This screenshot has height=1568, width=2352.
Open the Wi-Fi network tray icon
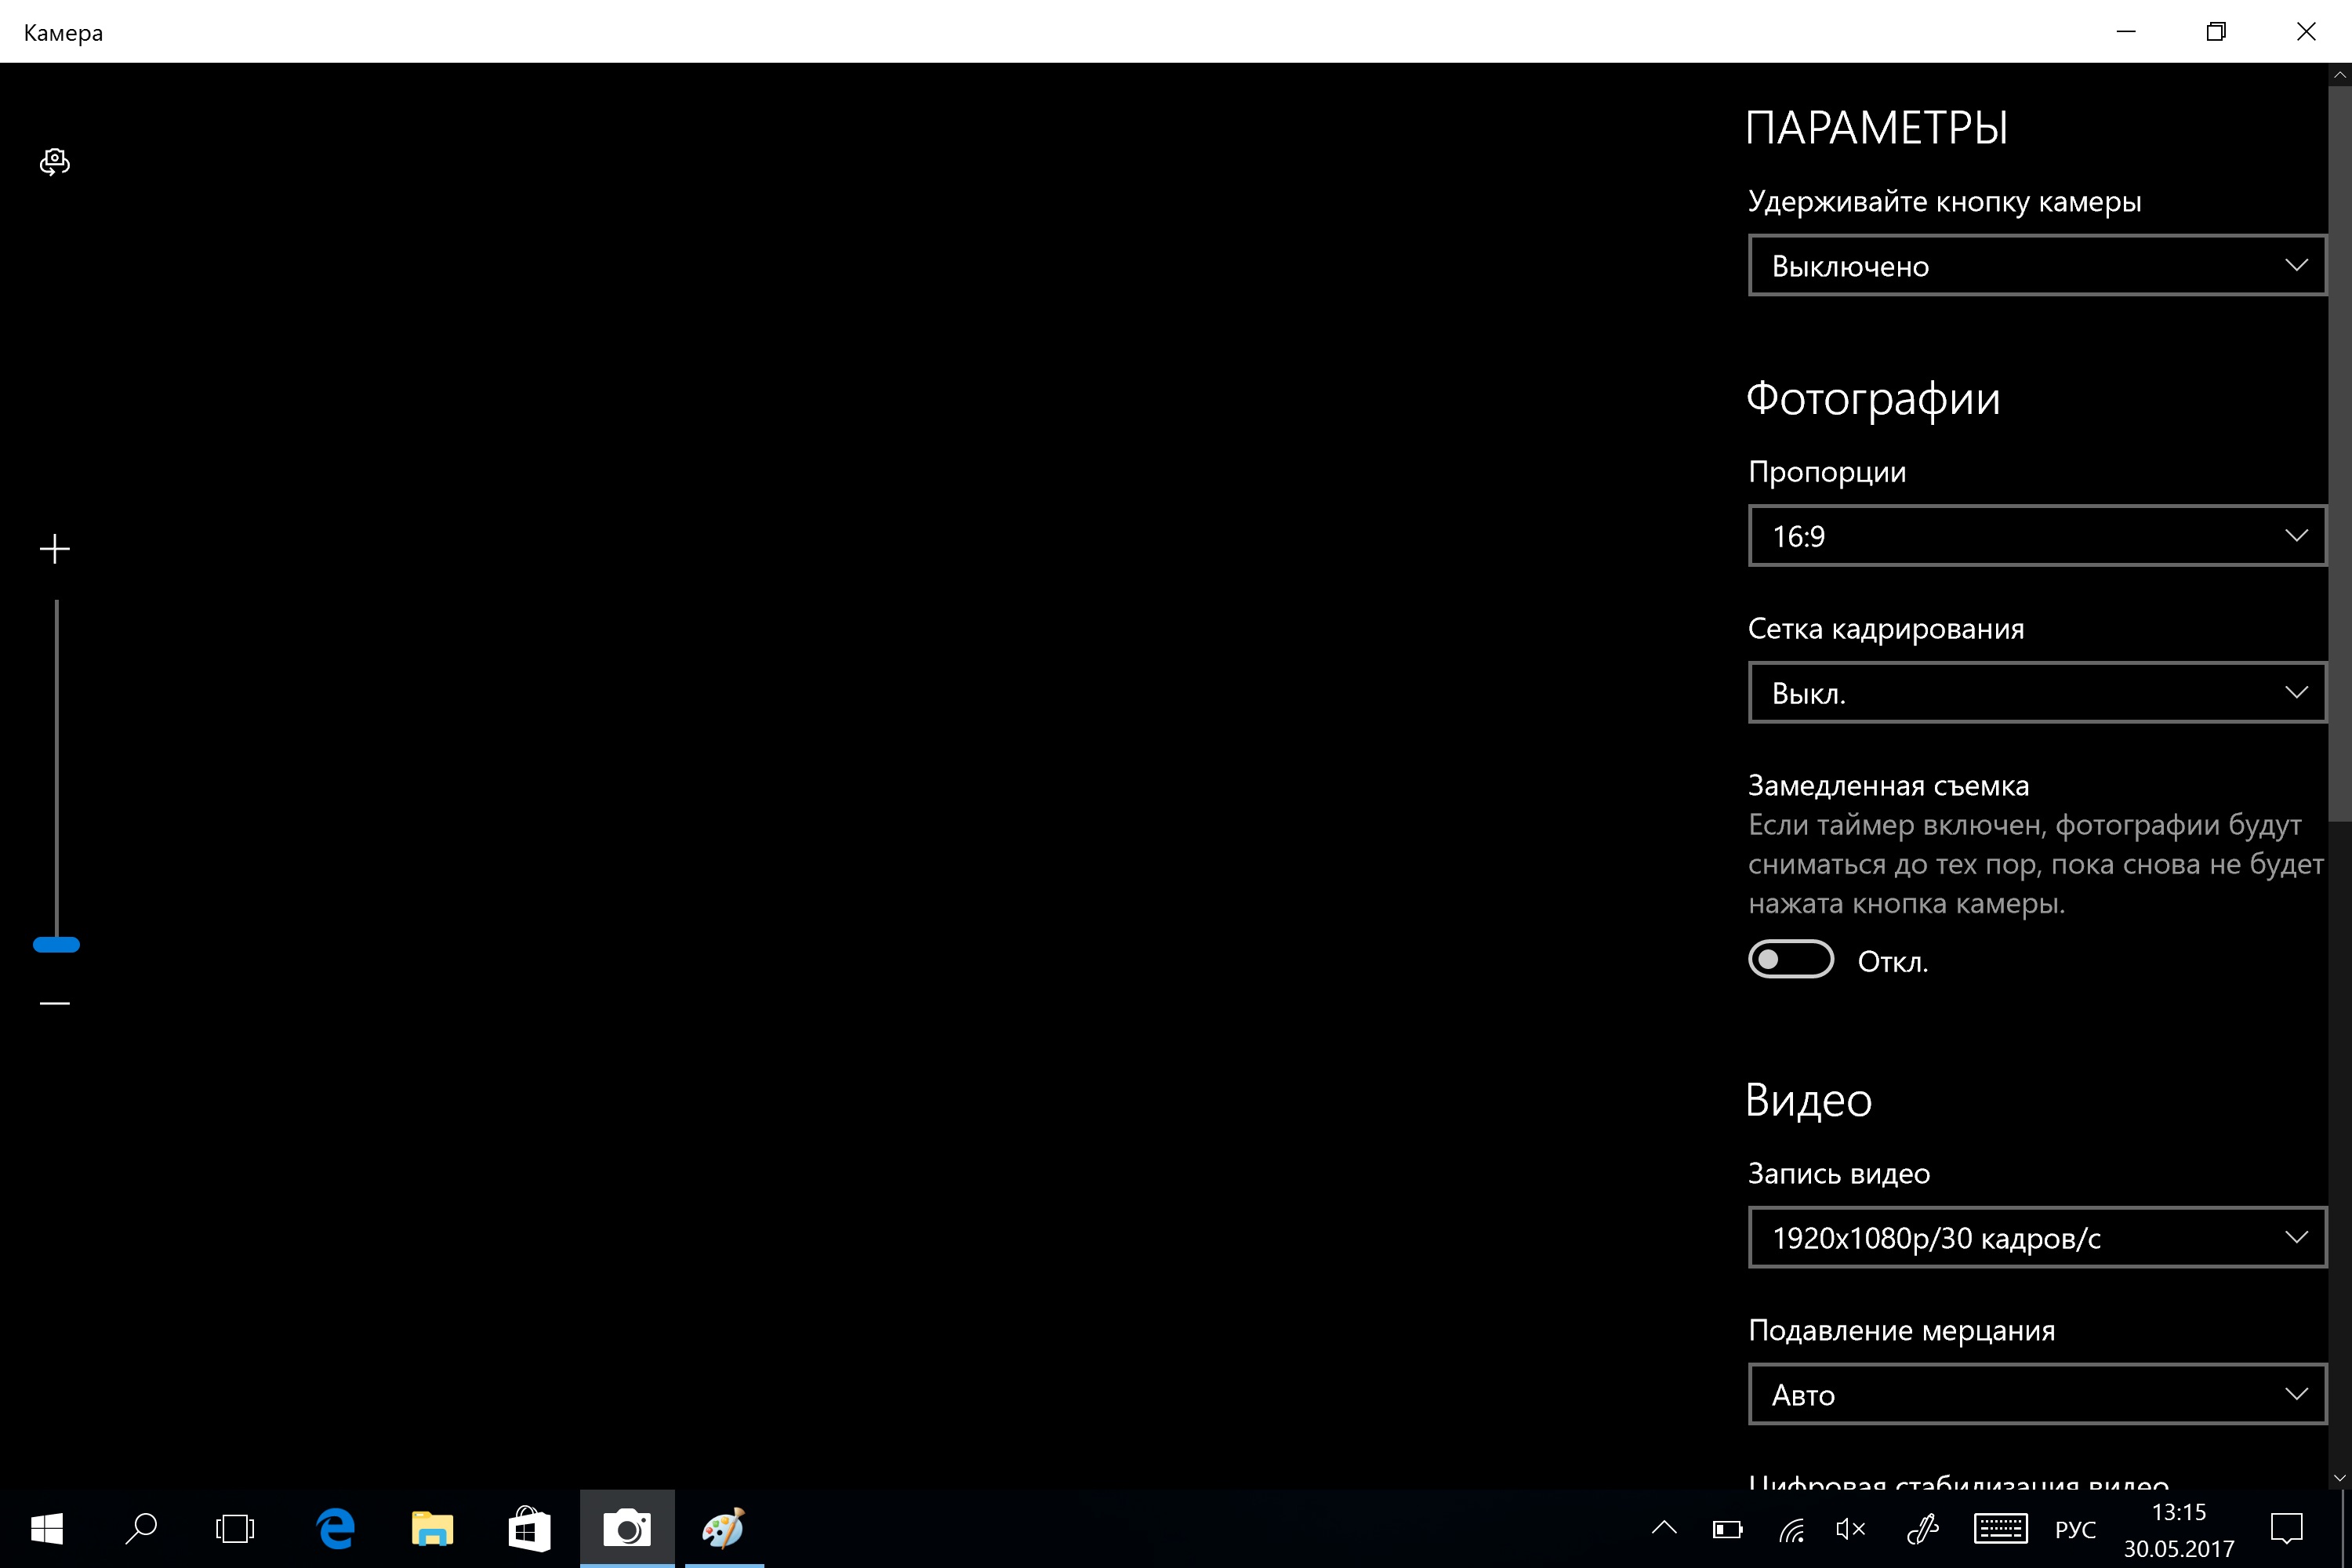tap(1791, 1529)
